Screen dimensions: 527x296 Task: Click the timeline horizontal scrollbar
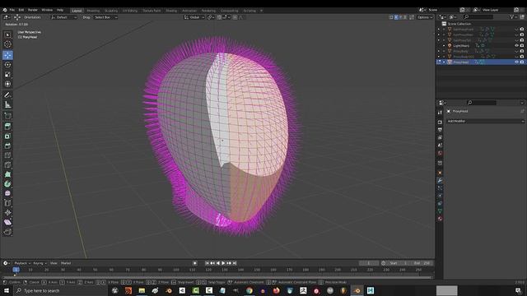[x=217, y=278]
